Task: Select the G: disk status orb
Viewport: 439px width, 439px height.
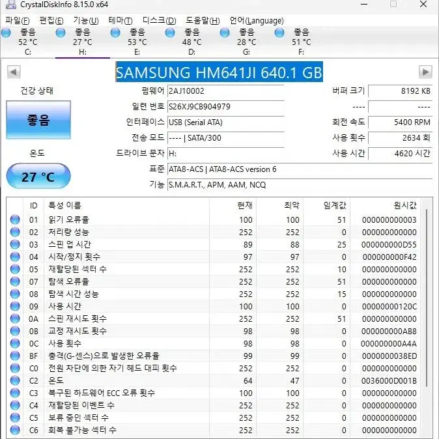Action: pyautogui.click(x=225, y=33)
